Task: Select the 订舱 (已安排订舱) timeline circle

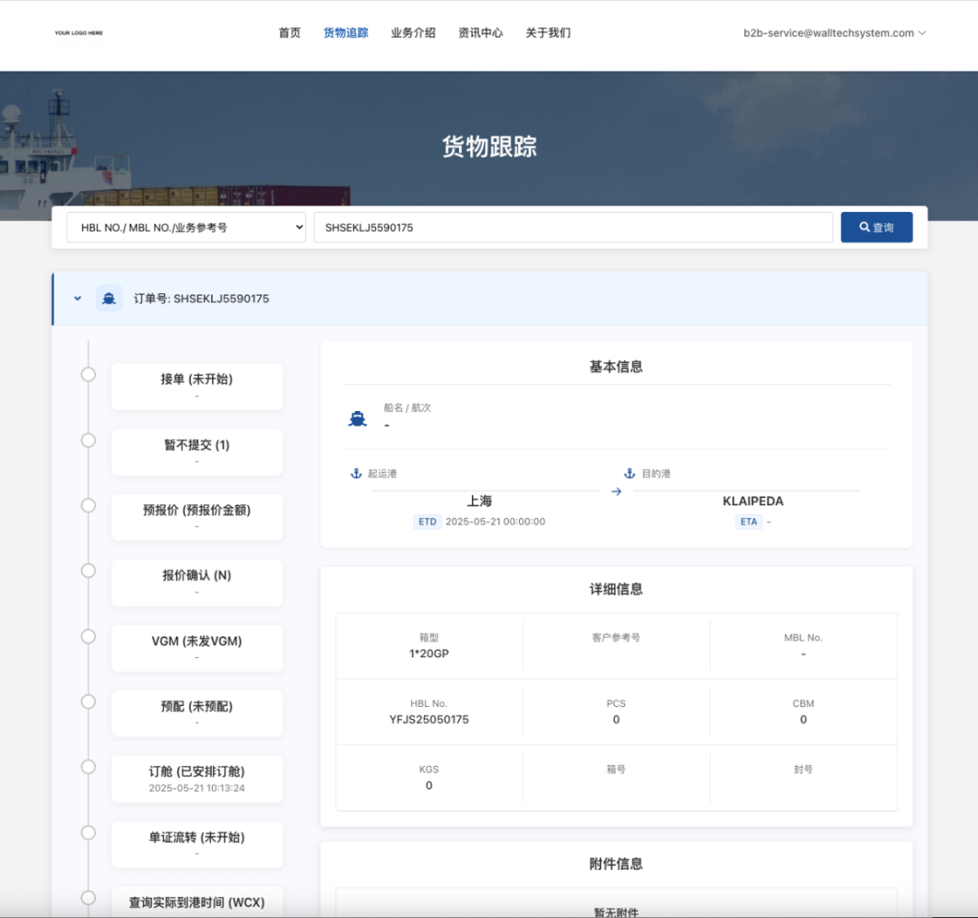Action: coord(88,767)
